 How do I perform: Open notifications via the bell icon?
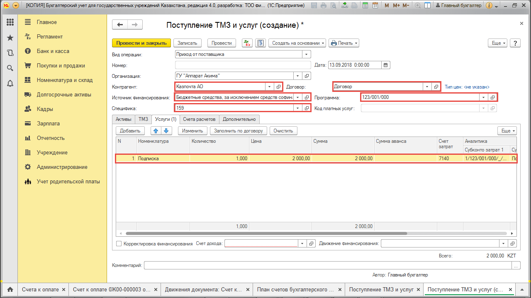[x=10, y=82]
